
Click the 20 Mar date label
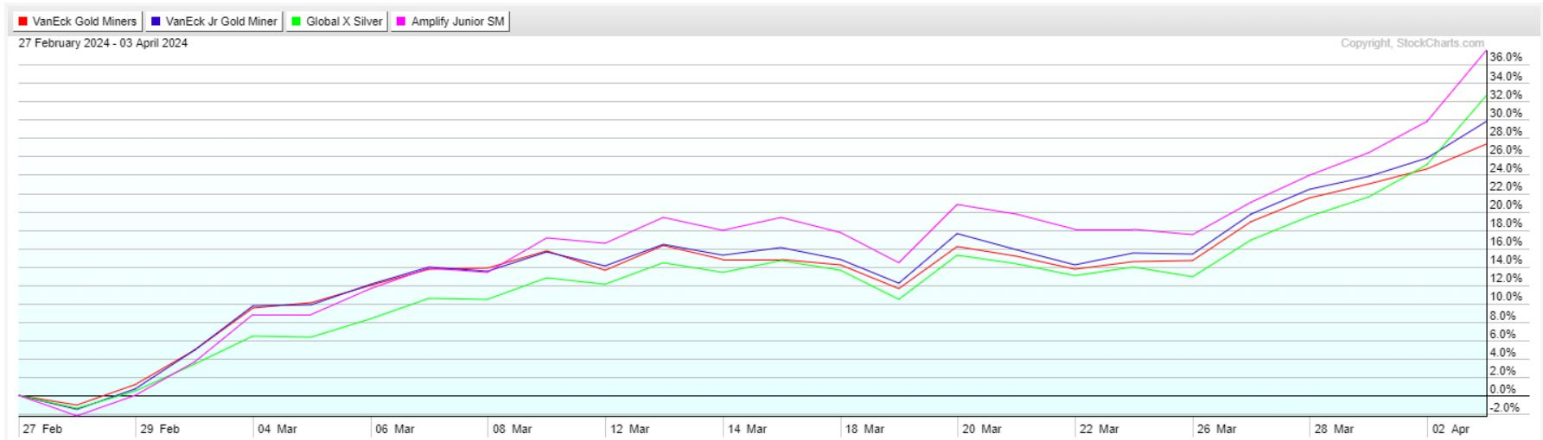click(983, 429)
